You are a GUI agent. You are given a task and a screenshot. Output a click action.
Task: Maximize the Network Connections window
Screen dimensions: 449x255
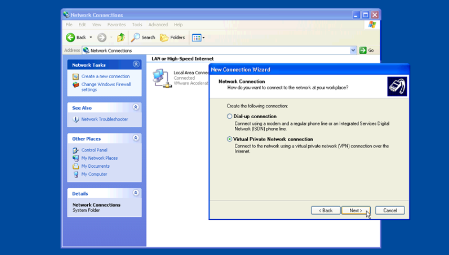[365, 15]
